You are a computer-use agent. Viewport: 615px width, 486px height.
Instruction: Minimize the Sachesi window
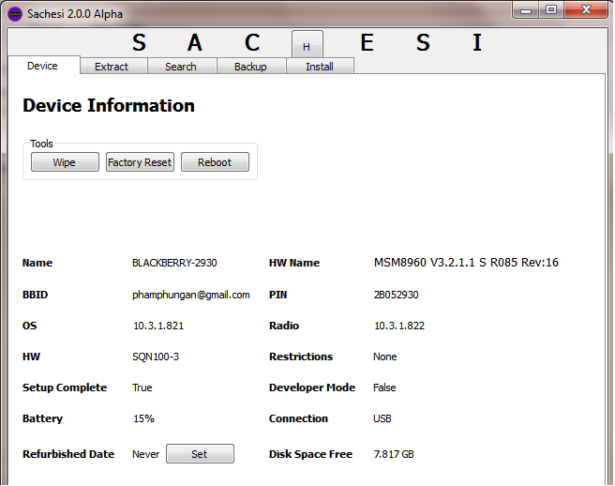point(526,10)
